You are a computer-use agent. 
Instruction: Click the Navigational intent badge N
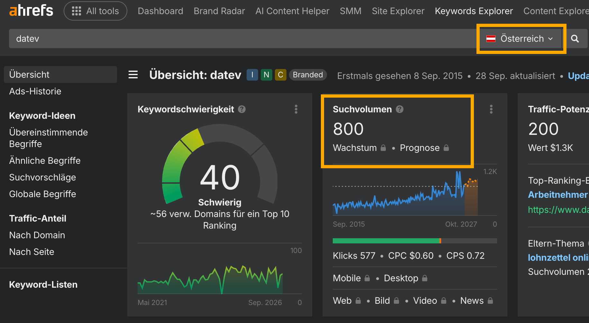(267, 75)
